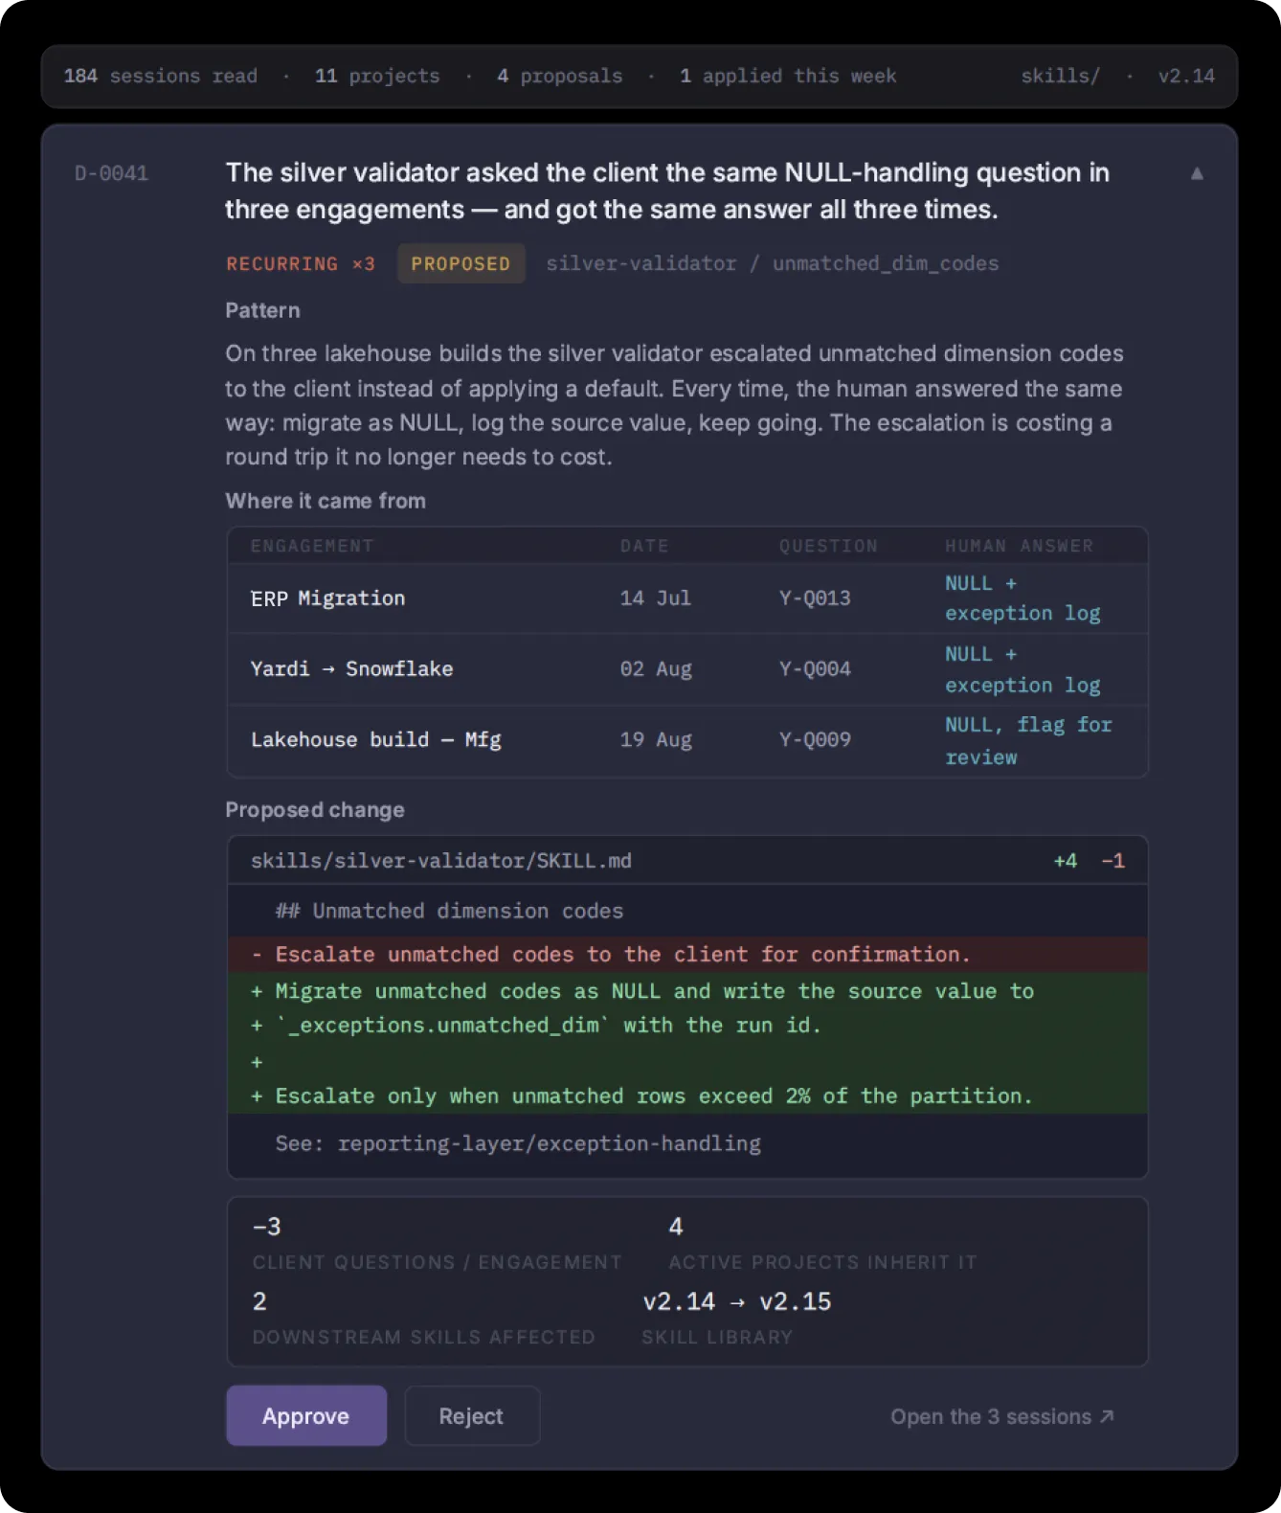This screenshot has height=1513, width=1281.
Task: Click ERP Migration's NULL + exception log answer
Action: [x=1023, y=598]
